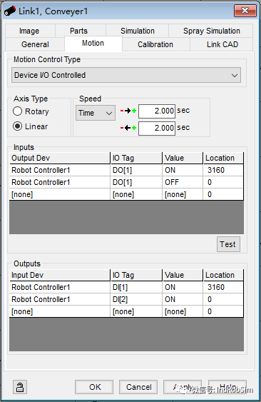This screenshot has width=261, height=402.
Task: Open the Motion Control Type dropdown
Action: click(126, 75)
